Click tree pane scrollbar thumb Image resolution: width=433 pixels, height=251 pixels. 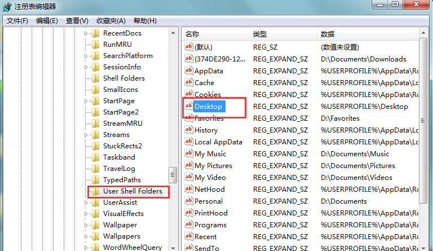[173, 175]
